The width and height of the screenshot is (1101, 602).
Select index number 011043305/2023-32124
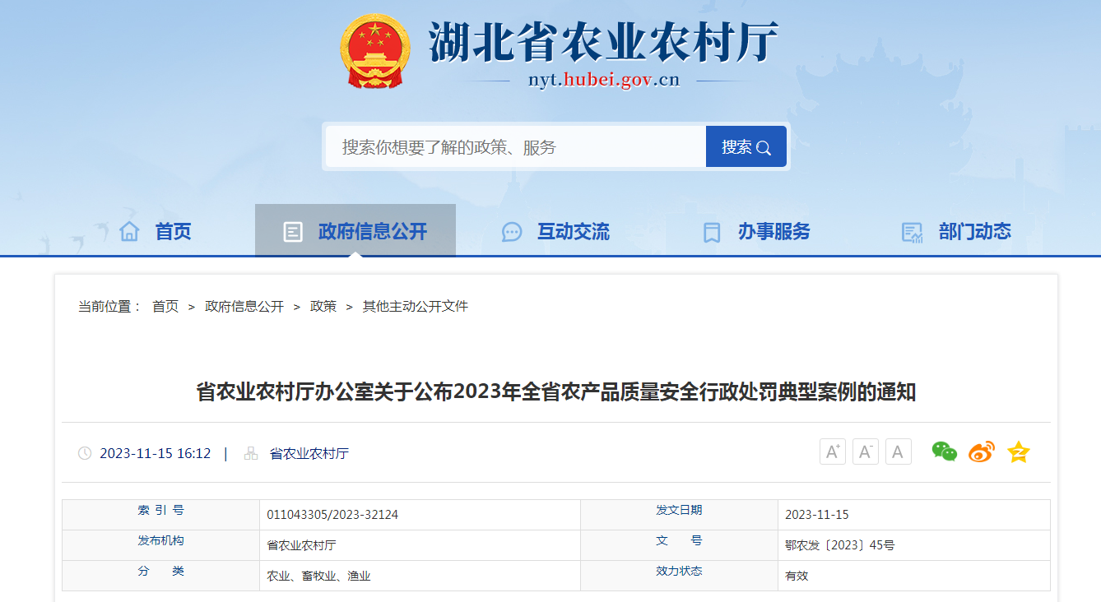(x=332, y=515)
